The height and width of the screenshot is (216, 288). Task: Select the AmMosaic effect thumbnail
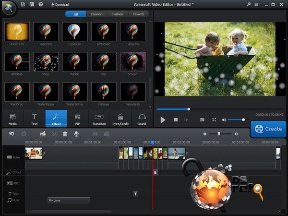point(104,32)
